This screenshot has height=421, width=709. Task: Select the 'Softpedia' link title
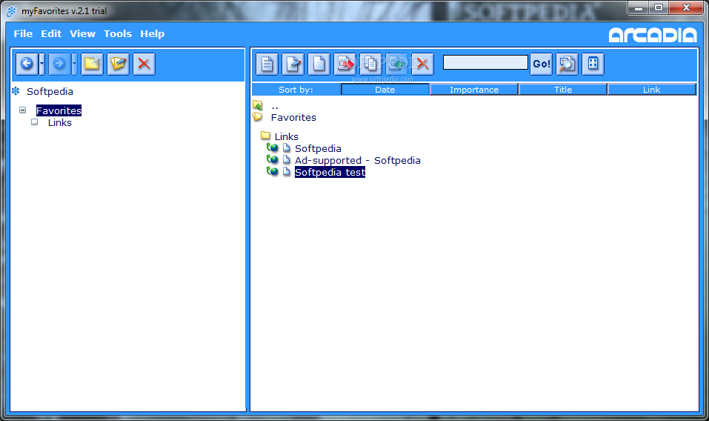pos(318,148)
